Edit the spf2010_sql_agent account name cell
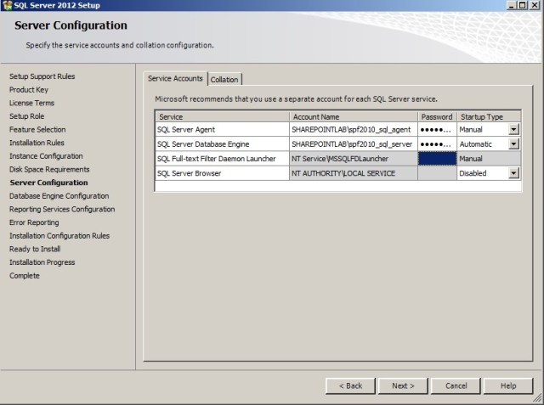Viewport: 544px width, 405px height. (354, 130)
